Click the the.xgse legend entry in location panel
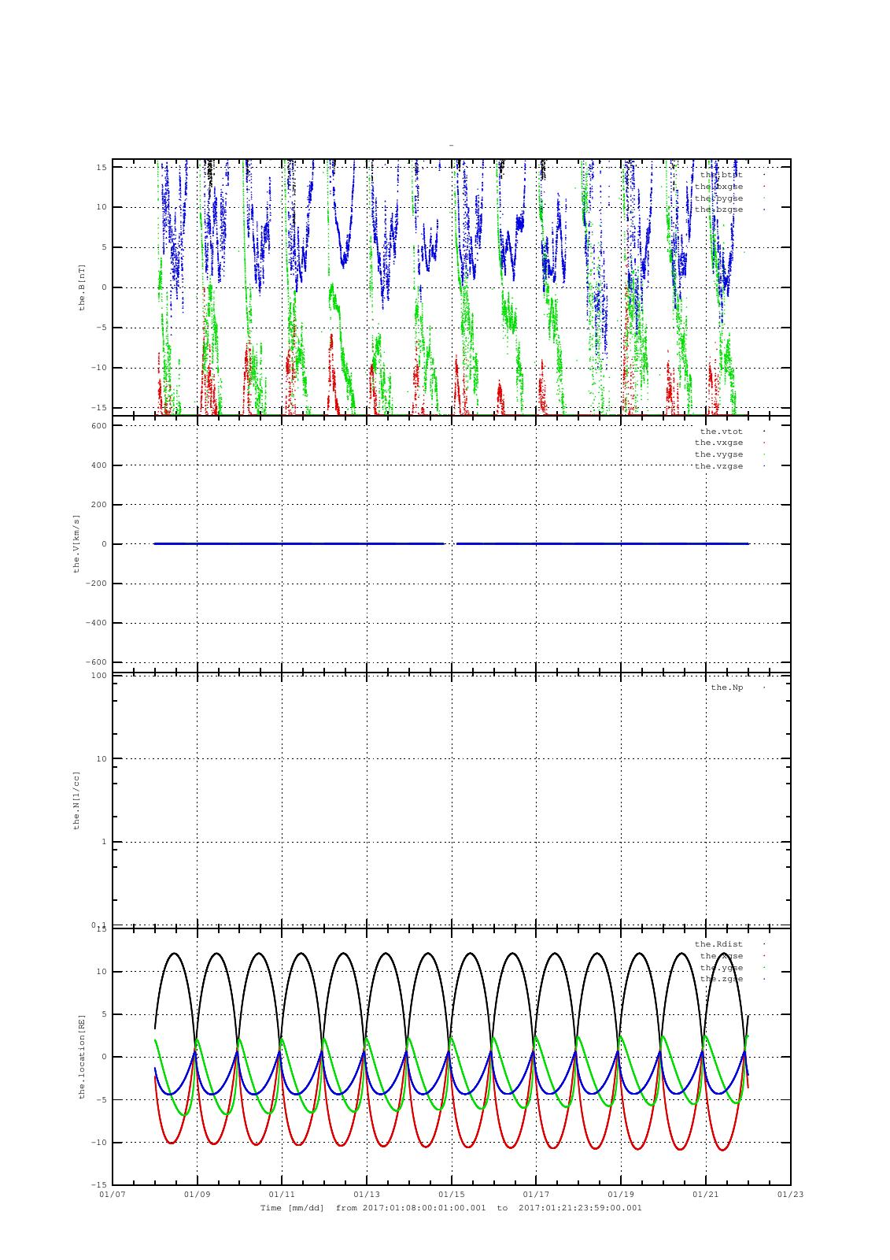 pos(721,956)
